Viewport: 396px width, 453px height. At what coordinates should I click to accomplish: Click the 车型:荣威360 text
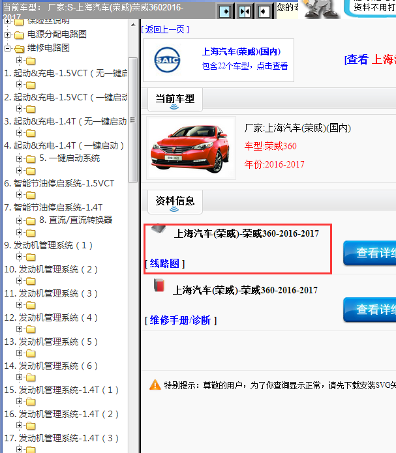pyautogui.click(x=271, y=146)
